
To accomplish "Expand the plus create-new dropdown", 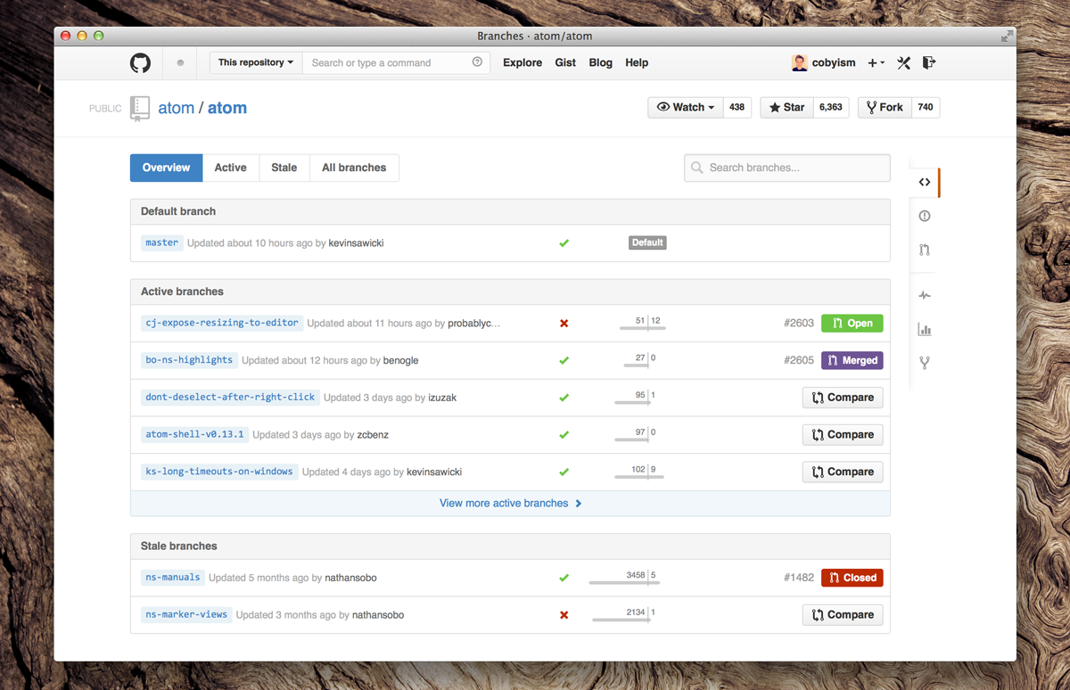I will (876, 62).
